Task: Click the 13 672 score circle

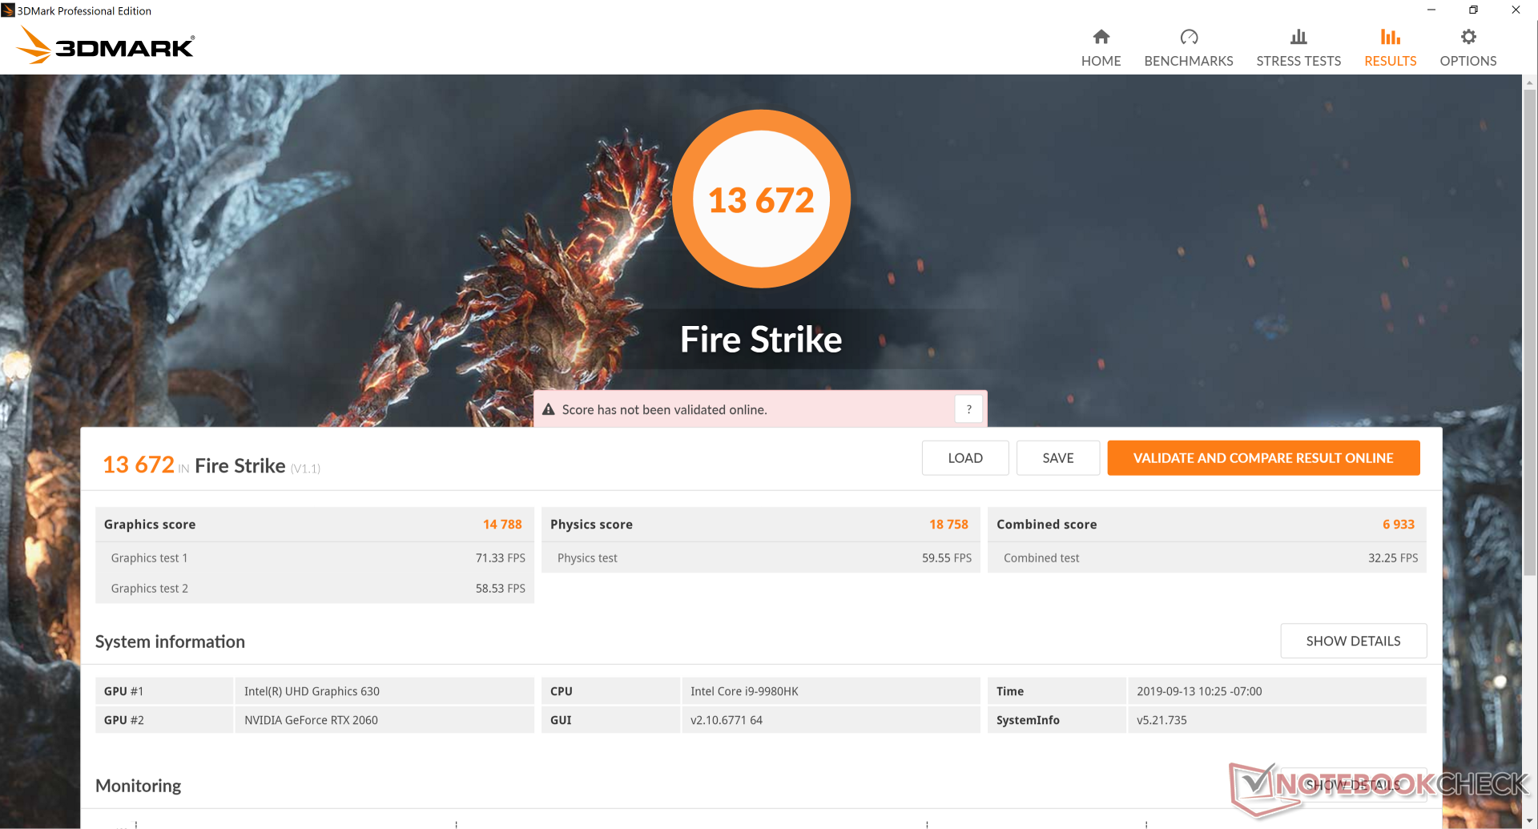Action: 761,199
